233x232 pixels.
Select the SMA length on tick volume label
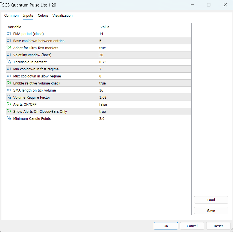tap(34, 90)
